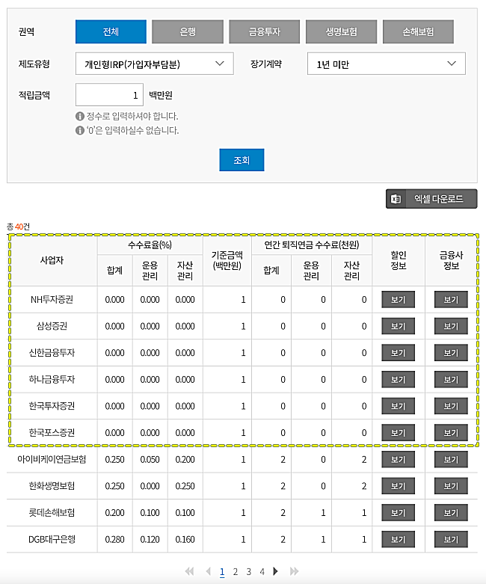Click the 아이비케이연금보험 provider name
The image size is (486, 584).
point(52,460)
